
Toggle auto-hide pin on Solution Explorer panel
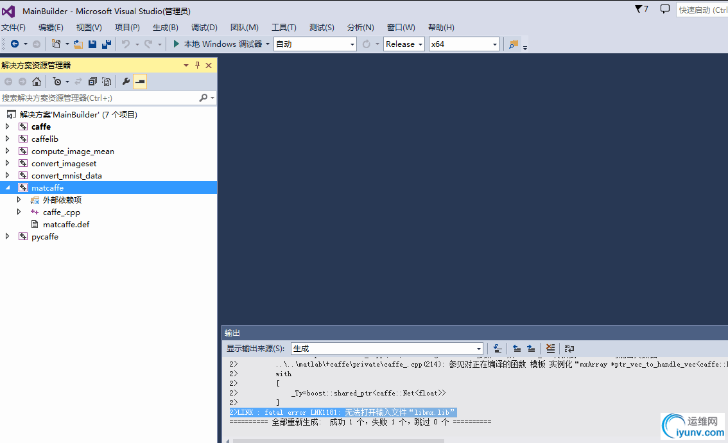198,65
